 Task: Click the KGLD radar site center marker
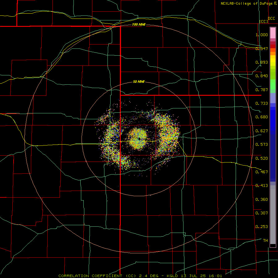139,139
